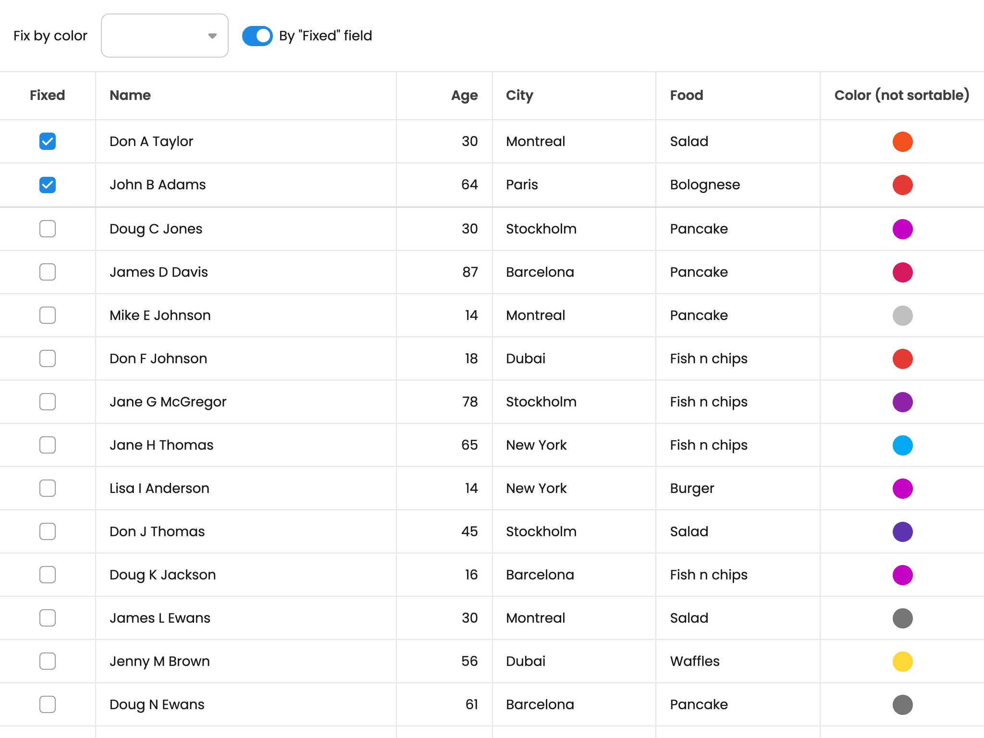Click orange color dot for Don A Taylor
This screenshot has width=984, height=738.
tap(903, 142)
